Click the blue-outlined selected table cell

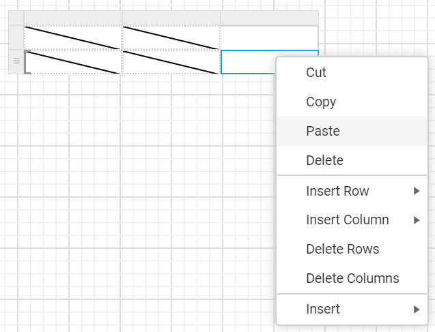(x=249, y=62)
